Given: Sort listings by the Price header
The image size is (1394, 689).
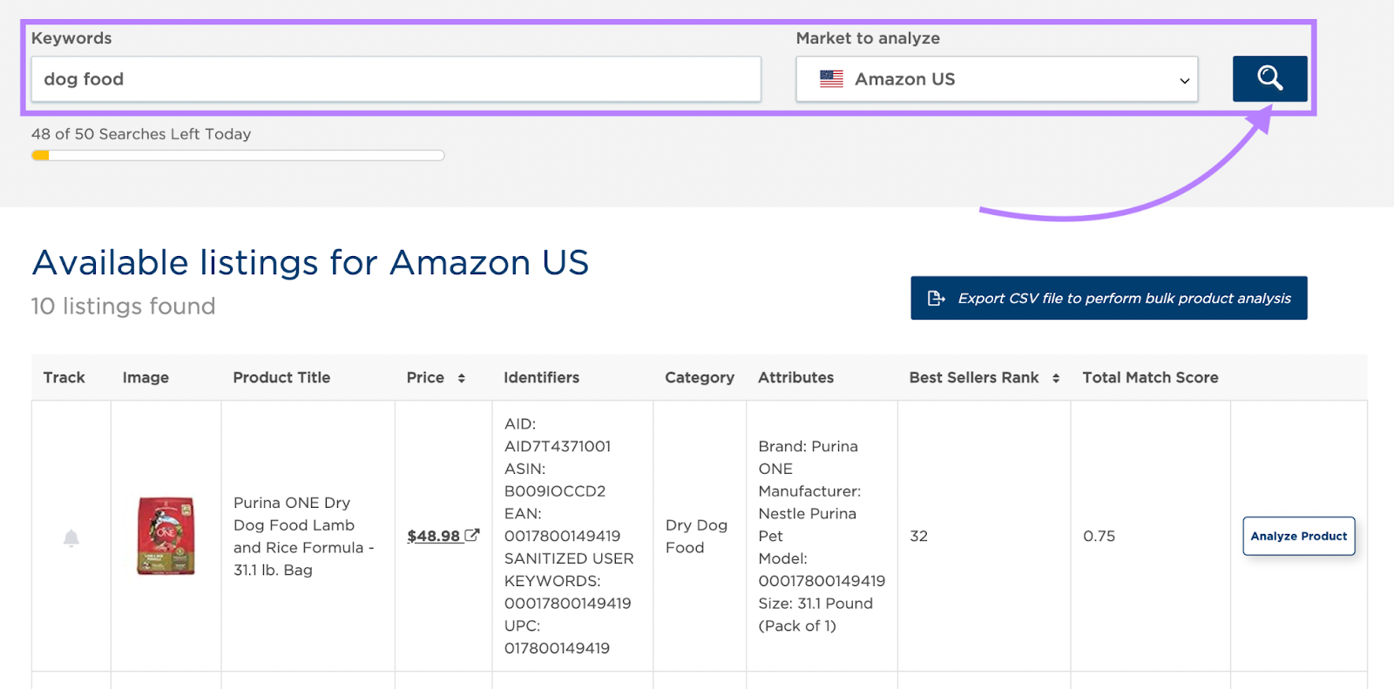Looking at the screenshot, I should click(425, 377).
